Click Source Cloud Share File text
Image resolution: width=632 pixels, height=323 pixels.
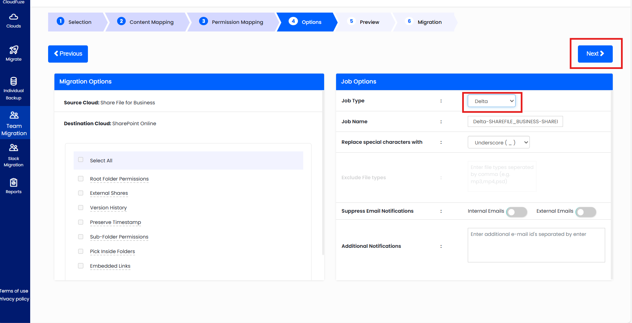coord(109,103)
